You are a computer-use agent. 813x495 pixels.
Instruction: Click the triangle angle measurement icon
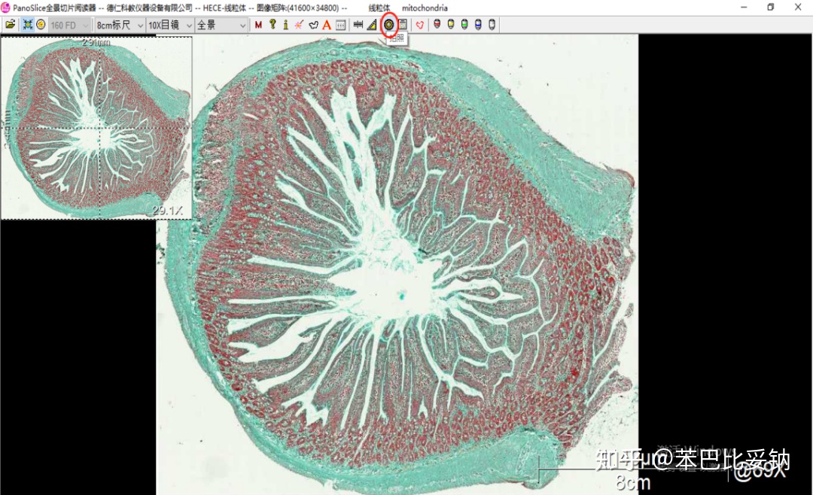point(373,25)
